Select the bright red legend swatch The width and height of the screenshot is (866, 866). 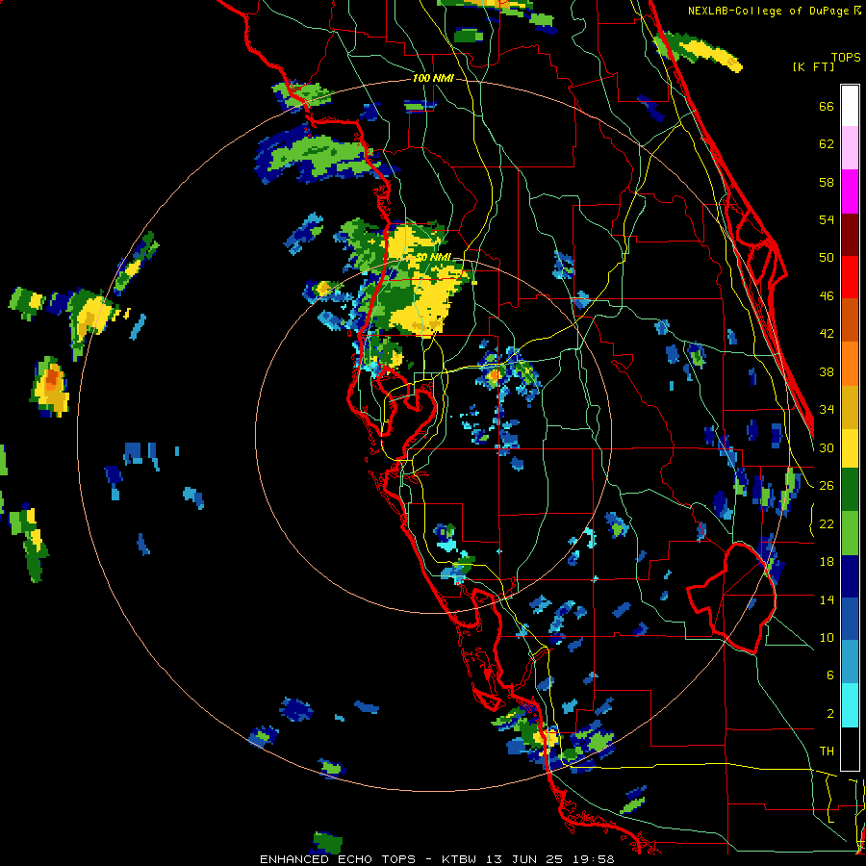pyautogui.click(x=850, y=277)
